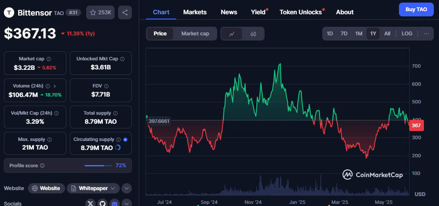The height and width of the screenshot is (206, 439).
Task: Switch chart to candlestick view icon
Action: pyautogui.click(x=253, y=34)
